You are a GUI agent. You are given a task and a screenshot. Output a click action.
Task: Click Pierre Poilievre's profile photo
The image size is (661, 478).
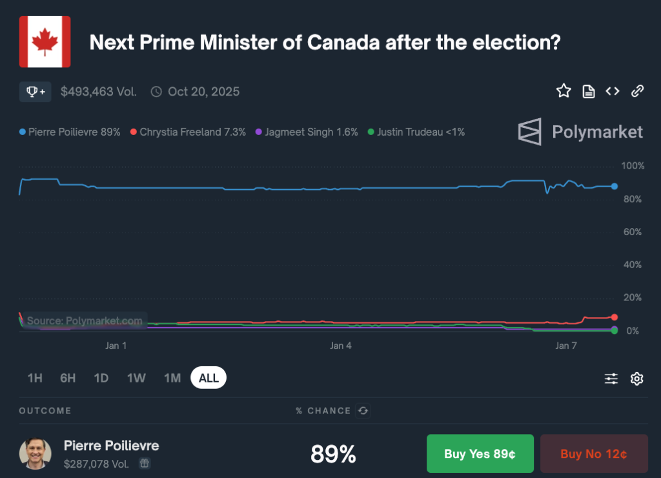(x=36, y=453)
